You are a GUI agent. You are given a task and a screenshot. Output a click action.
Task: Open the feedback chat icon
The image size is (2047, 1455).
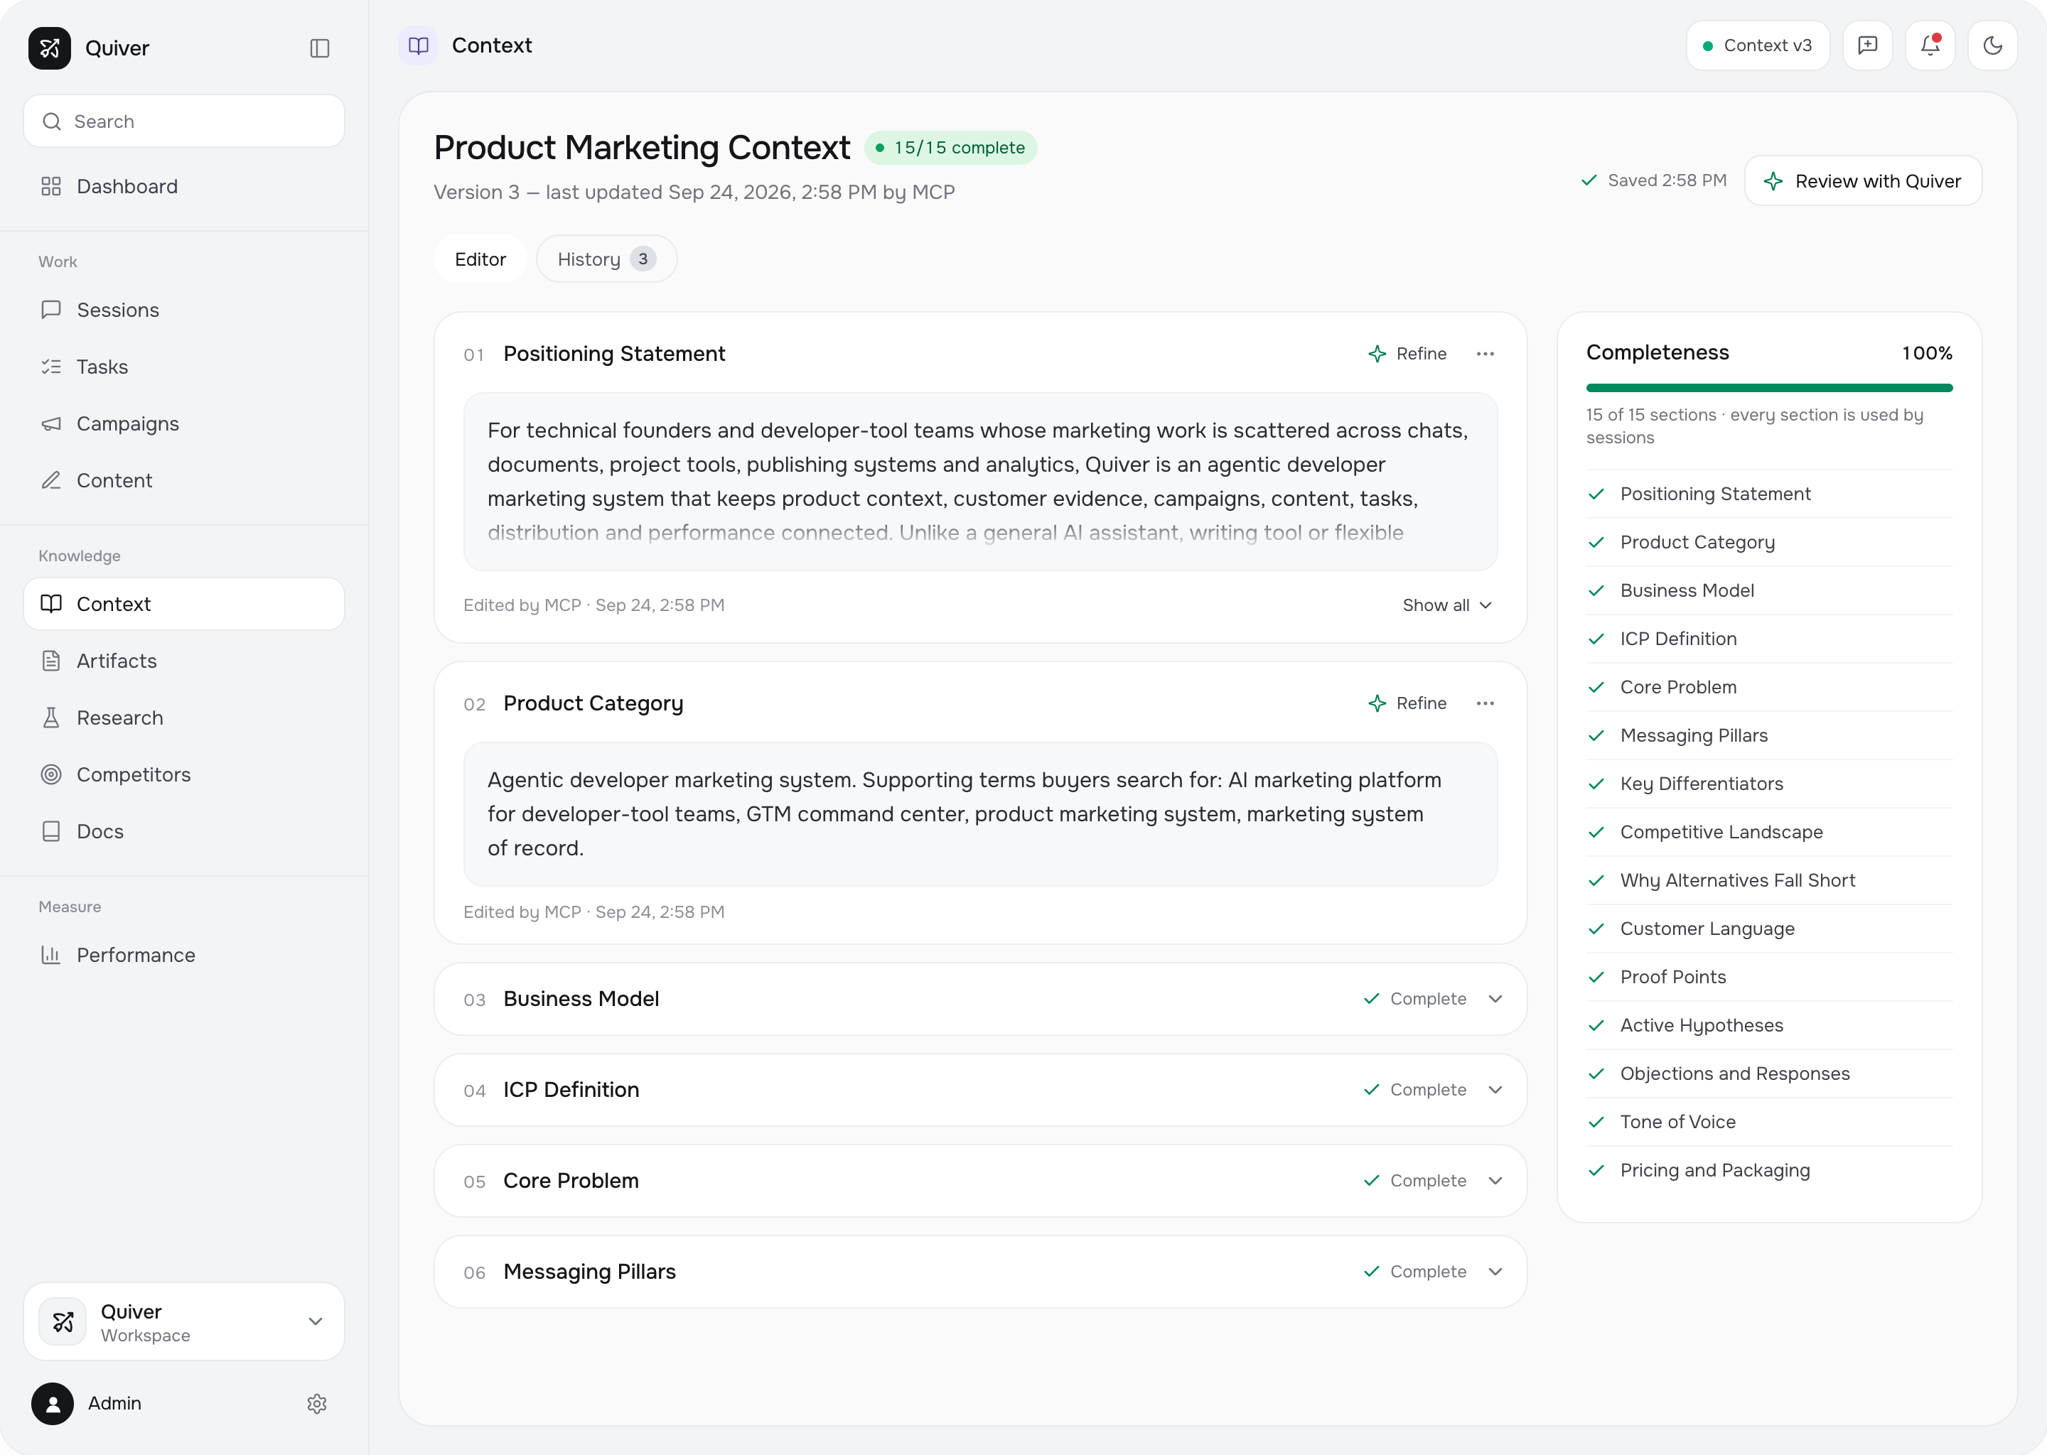tap(1867, 45)
